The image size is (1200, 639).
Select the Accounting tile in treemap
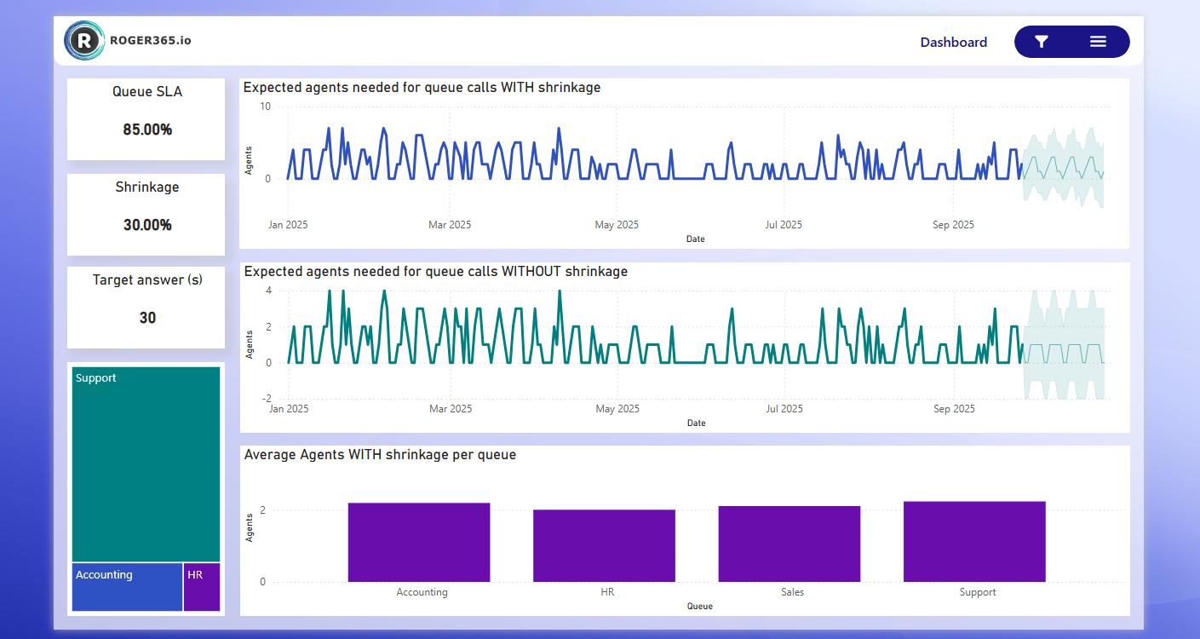click(127, 586)
